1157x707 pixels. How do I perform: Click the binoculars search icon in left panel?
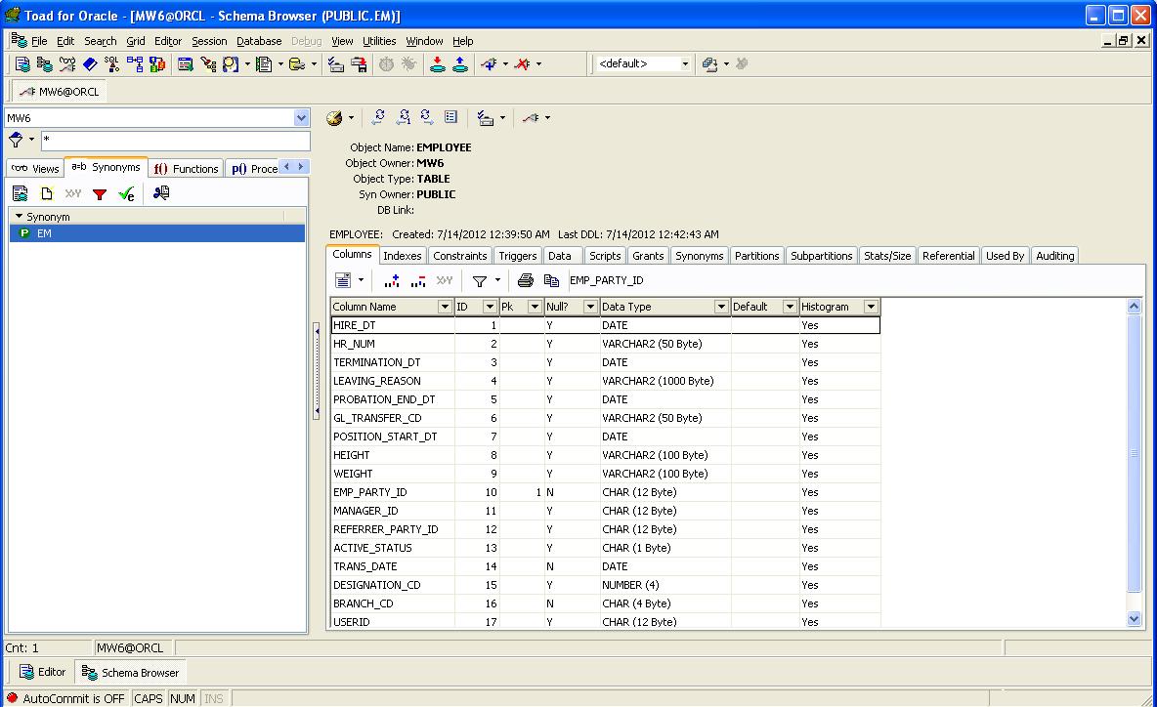pos(161,193)
